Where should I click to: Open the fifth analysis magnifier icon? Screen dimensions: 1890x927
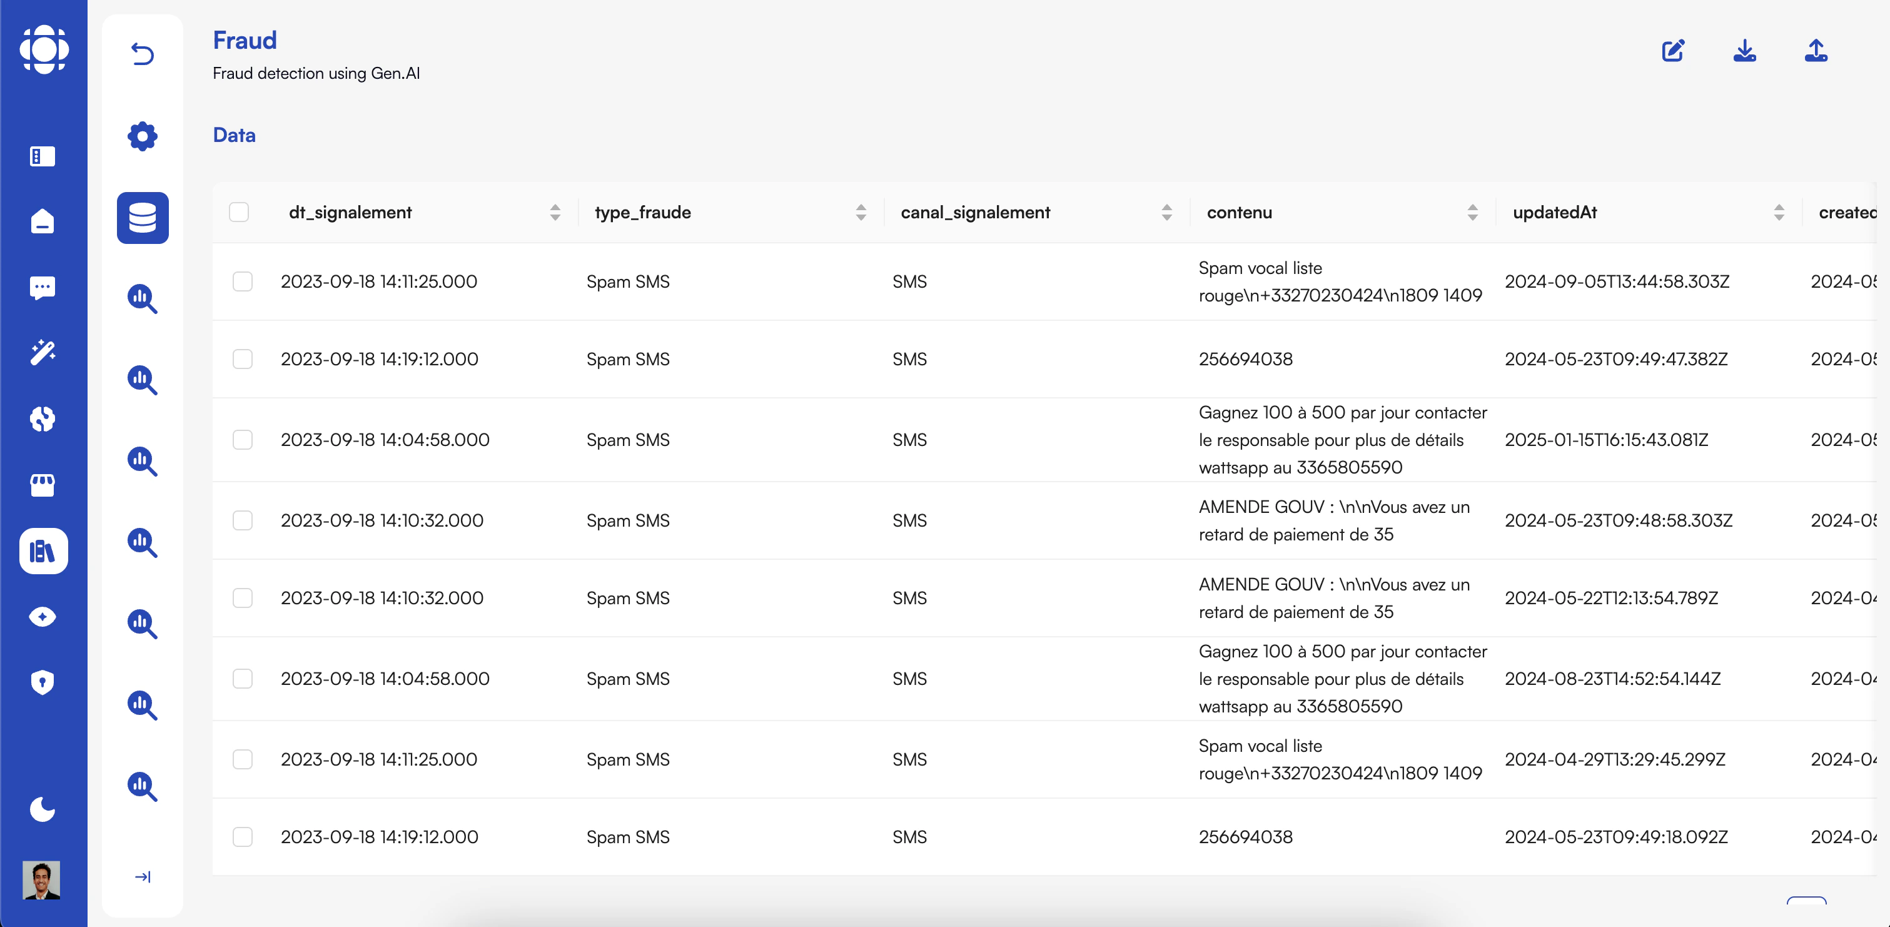(143, 625)
